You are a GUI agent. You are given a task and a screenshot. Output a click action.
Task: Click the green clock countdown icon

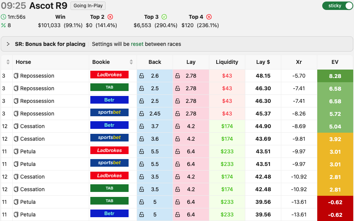tap(3, 17)
